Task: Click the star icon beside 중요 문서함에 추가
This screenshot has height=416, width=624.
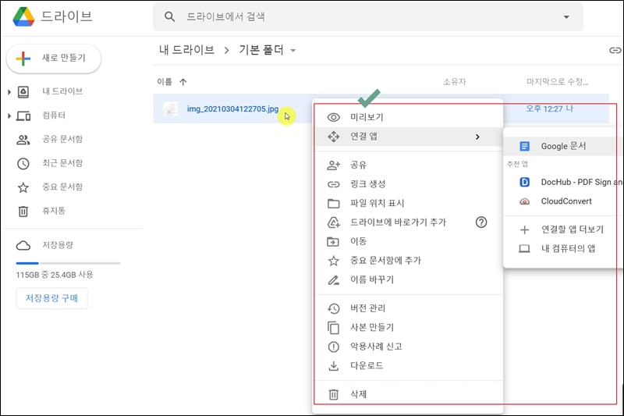Action: tap(334, 261)
